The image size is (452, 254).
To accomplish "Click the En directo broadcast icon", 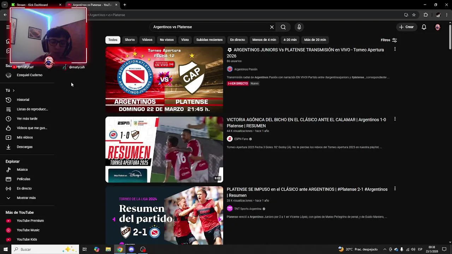I will tap(8, 189).
